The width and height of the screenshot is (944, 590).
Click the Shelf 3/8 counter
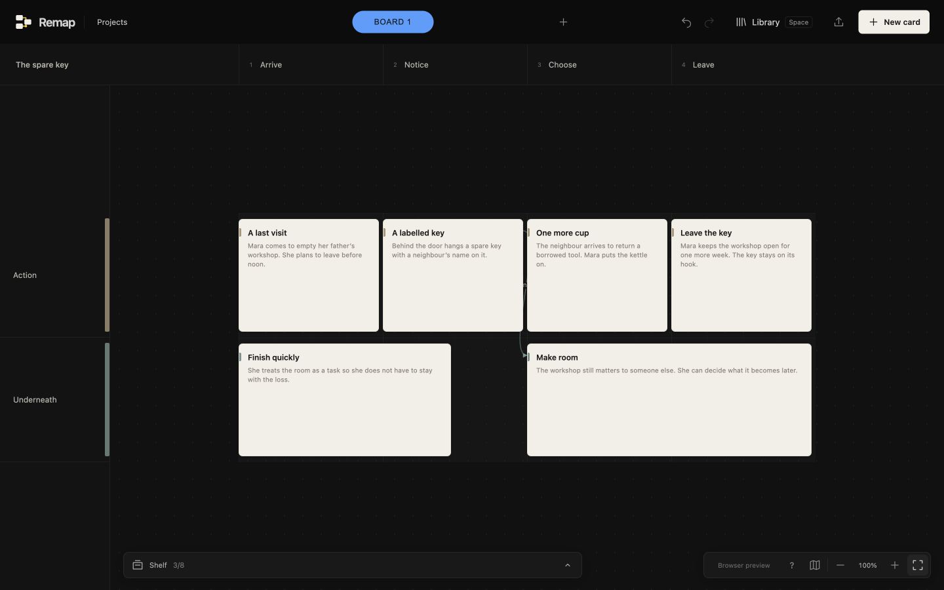[x=178, y=565]
